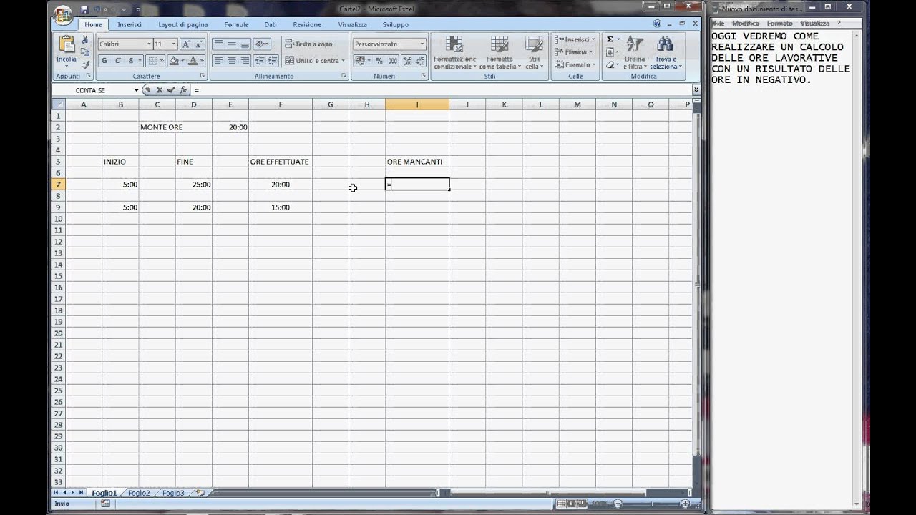
Task: Toggle underline (S) formatting
Action: click(x=131, y=61)
